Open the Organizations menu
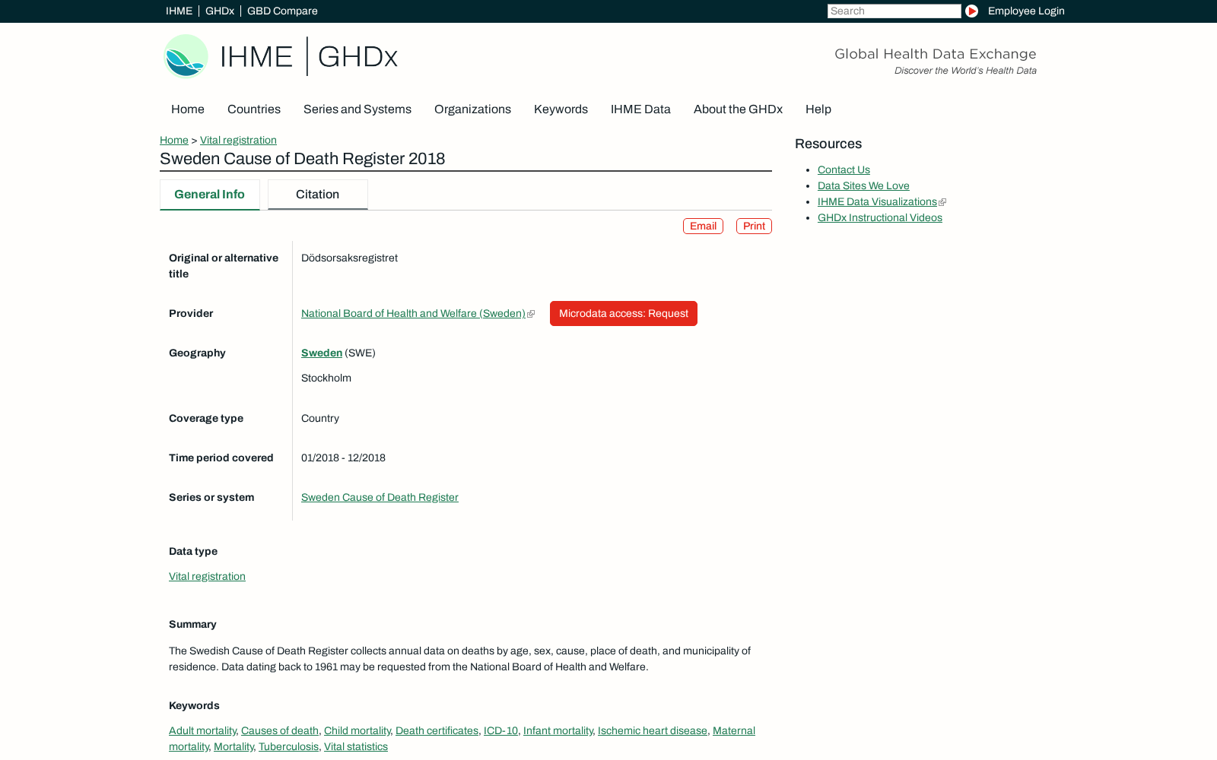This screenshot has width=1217, height=760. pos(472,109)
